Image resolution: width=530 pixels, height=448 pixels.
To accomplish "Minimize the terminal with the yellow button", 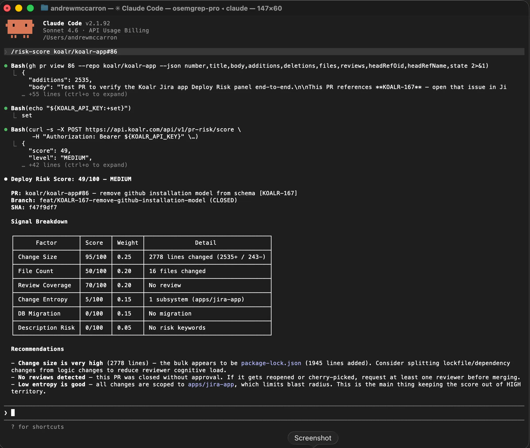I will pos(19,8).
